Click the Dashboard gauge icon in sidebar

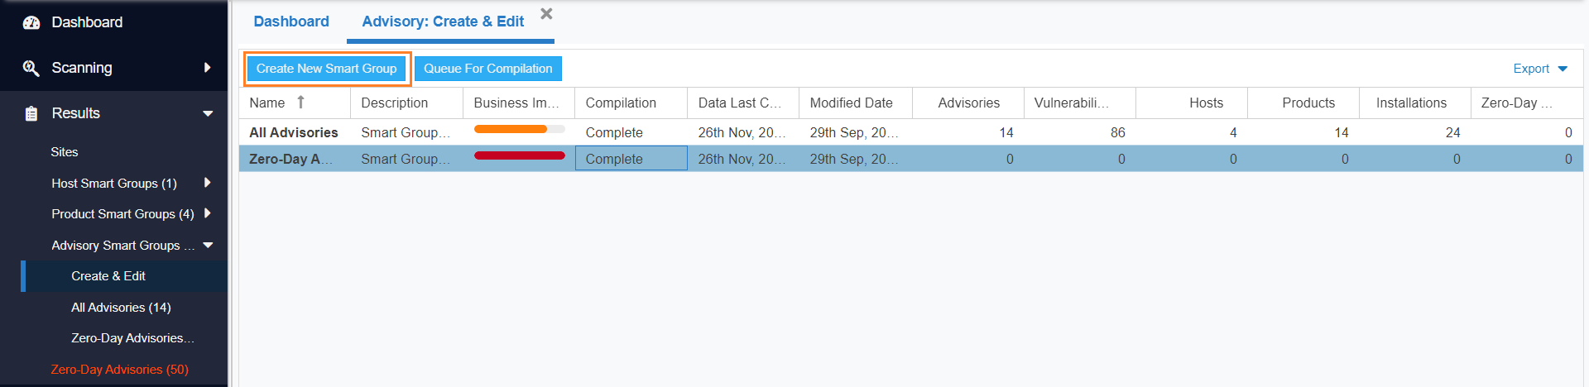[31, 22]
